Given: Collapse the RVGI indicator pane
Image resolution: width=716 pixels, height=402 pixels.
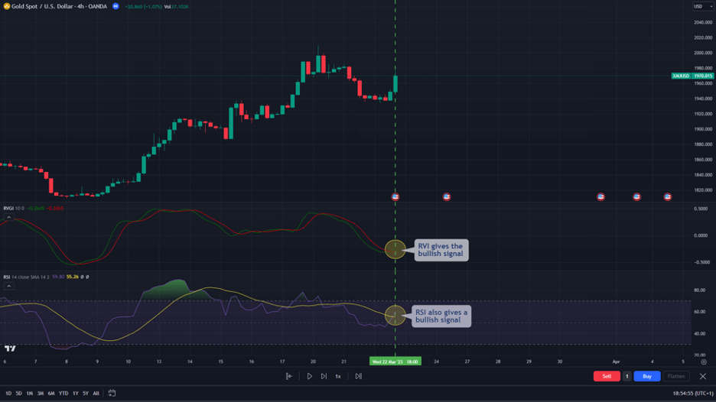Looking at the screenshot, I should point(8,217).
